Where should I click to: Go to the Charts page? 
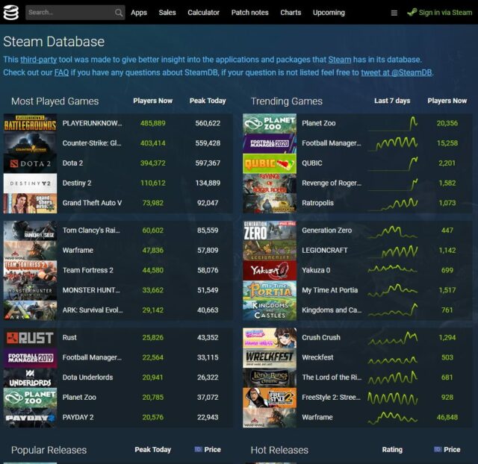(291, 13)
